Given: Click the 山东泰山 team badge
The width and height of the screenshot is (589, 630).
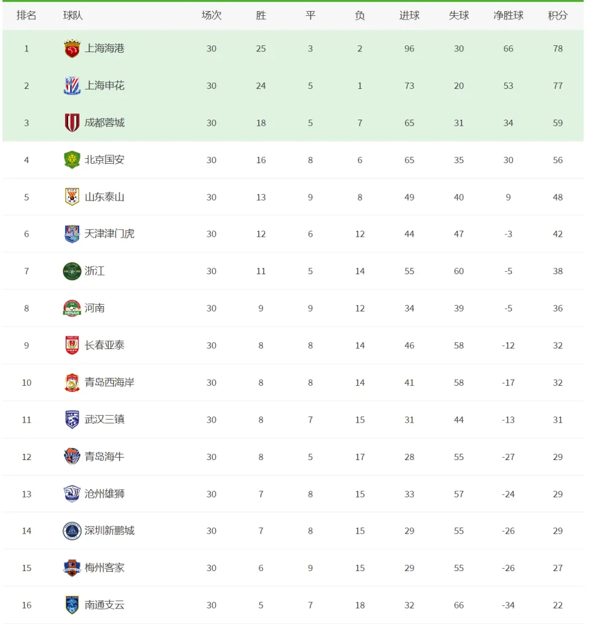Looking at the screenshot, I should [x=72, y=197].
